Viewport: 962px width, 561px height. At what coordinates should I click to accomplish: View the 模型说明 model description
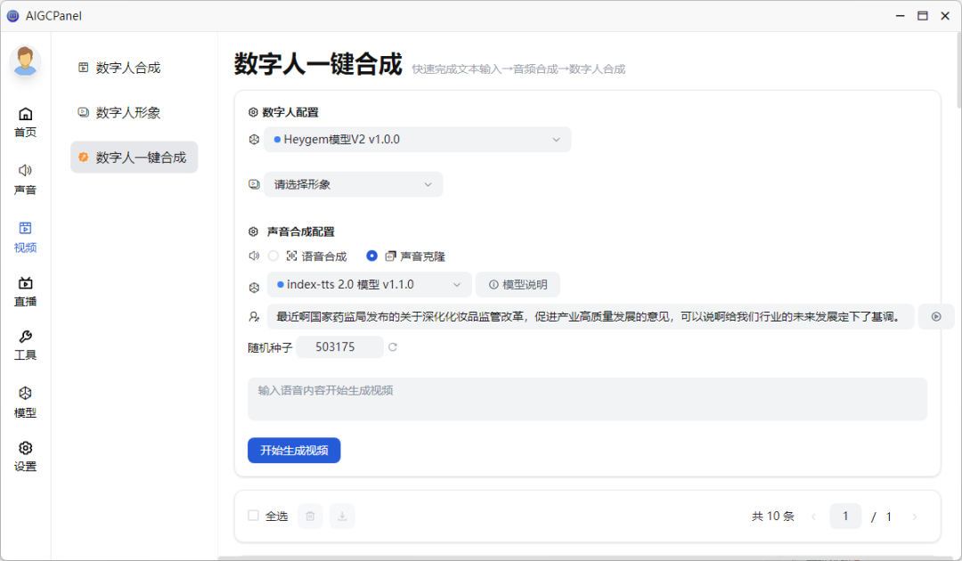(517, 285)
